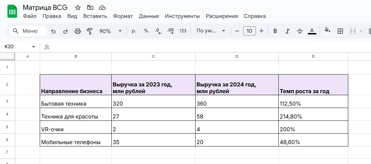Open the Формат menu
The height and width of the screenshot is (164, 371).
[123, 16]
